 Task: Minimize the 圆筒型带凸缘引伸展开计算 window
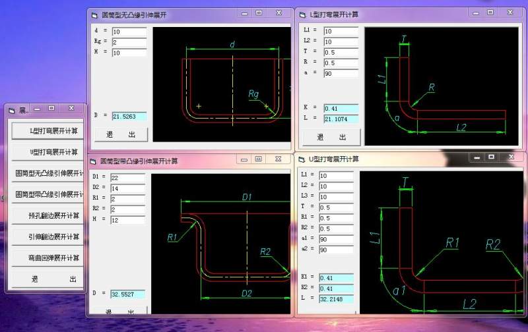click(244, 159)
